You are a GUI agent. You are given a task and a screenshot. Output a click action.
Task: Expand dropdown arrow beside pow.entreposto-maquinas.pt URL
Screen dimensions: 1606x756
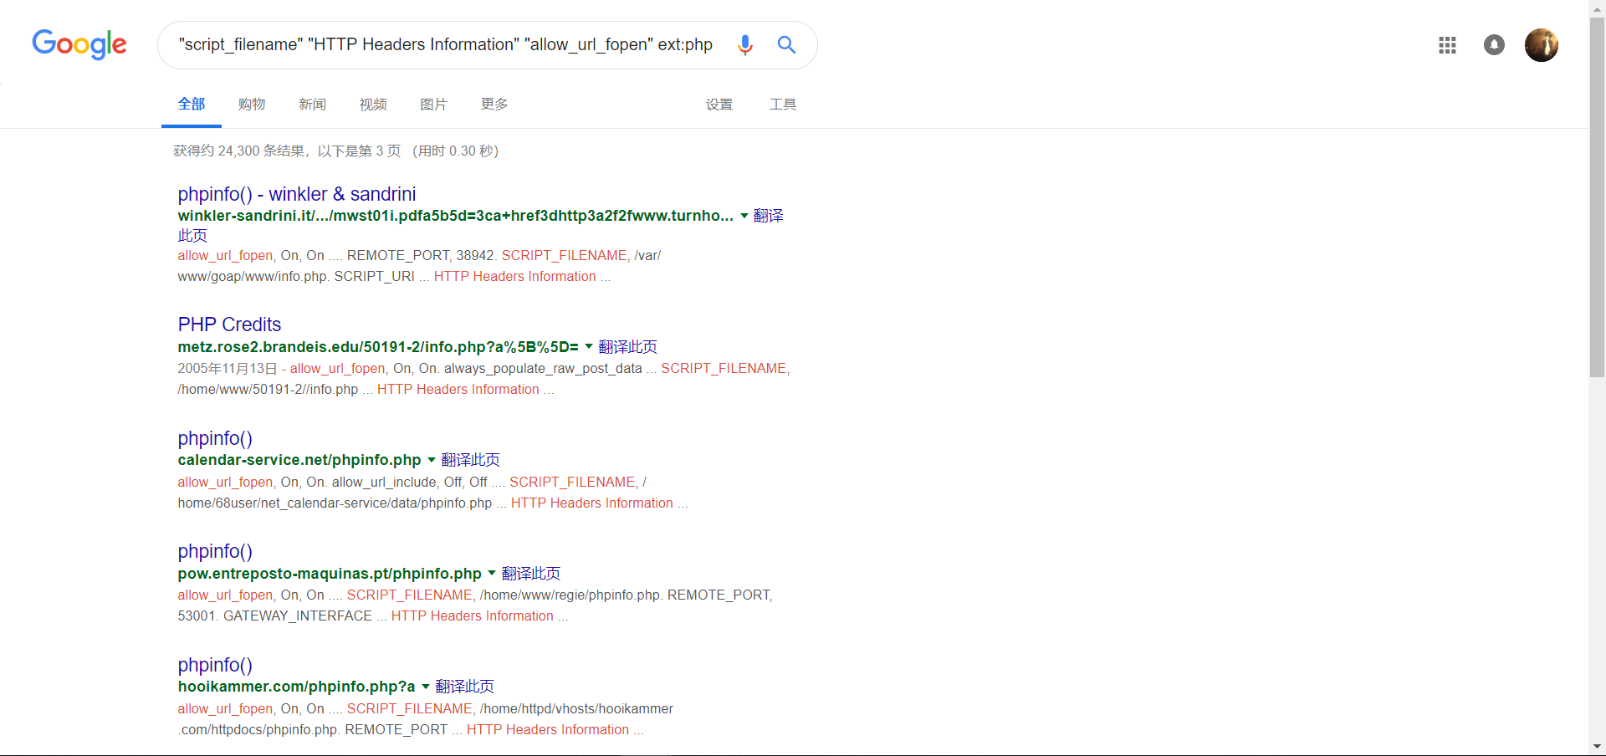(492, 573)
